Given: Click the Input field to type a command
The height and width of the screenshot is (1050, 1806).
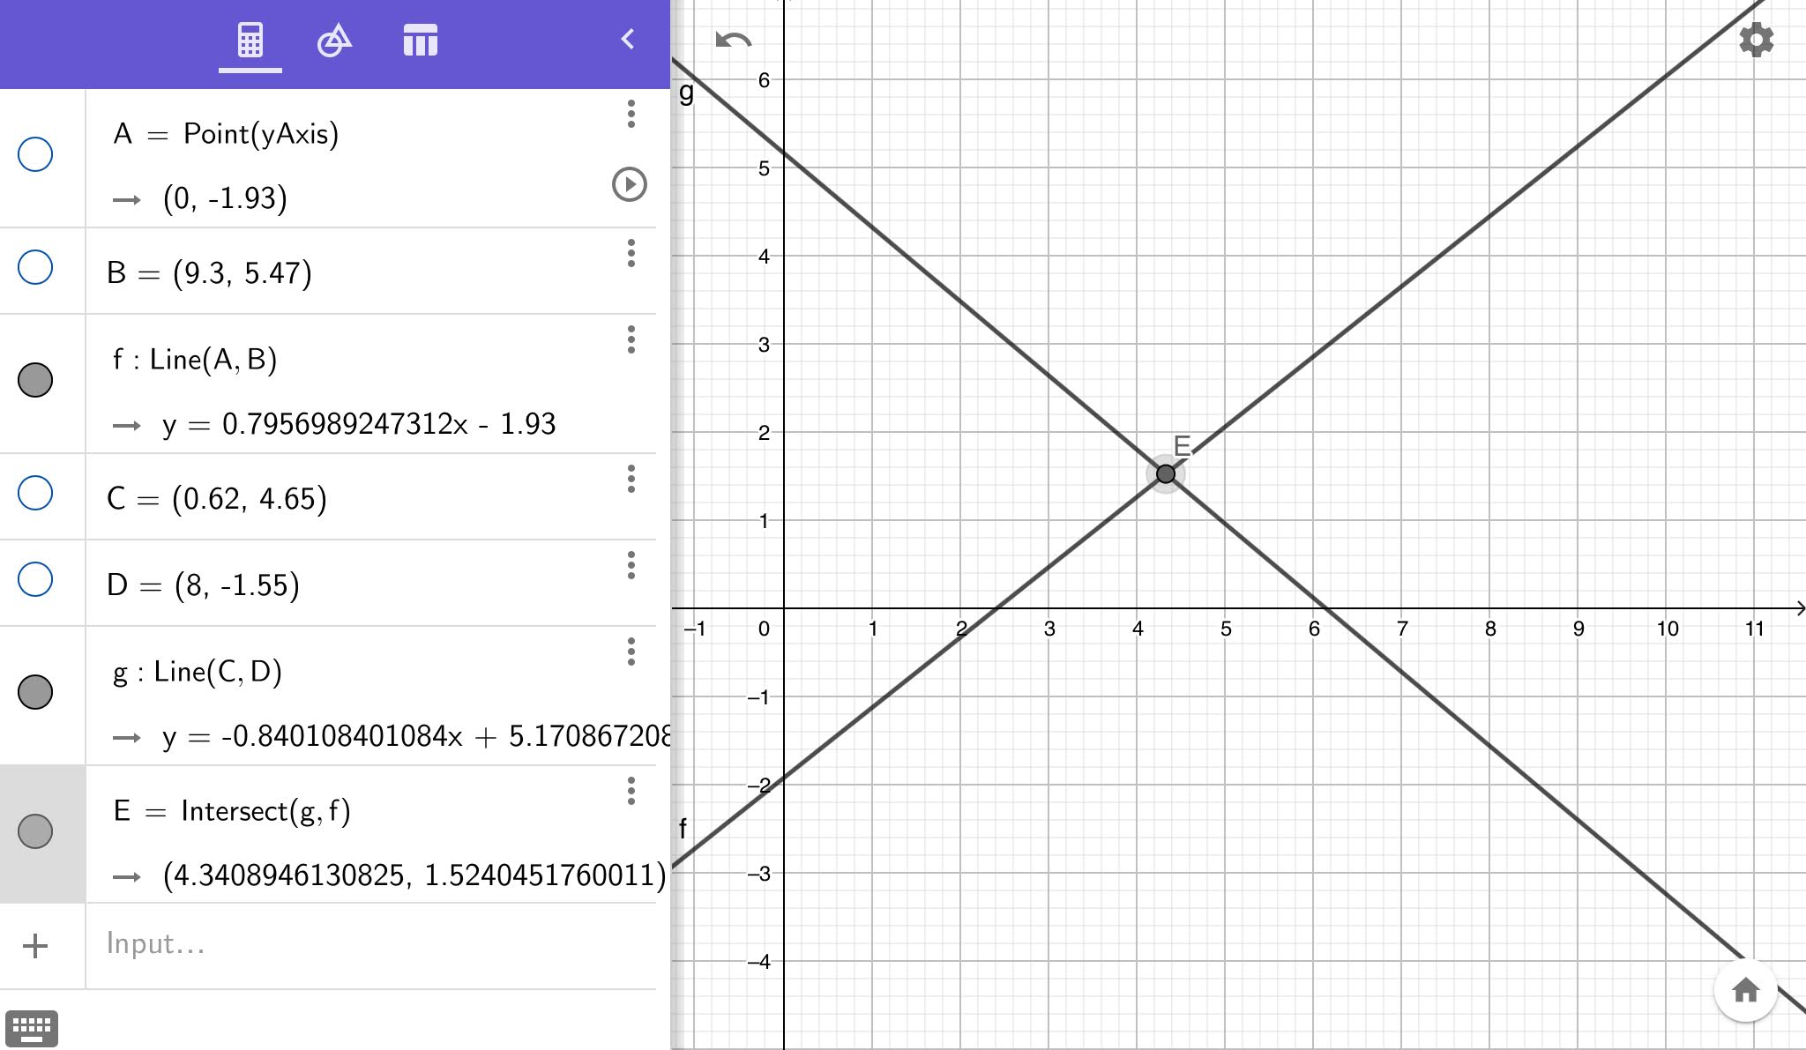Looking at the screenshot, I should tap(265, 944).
